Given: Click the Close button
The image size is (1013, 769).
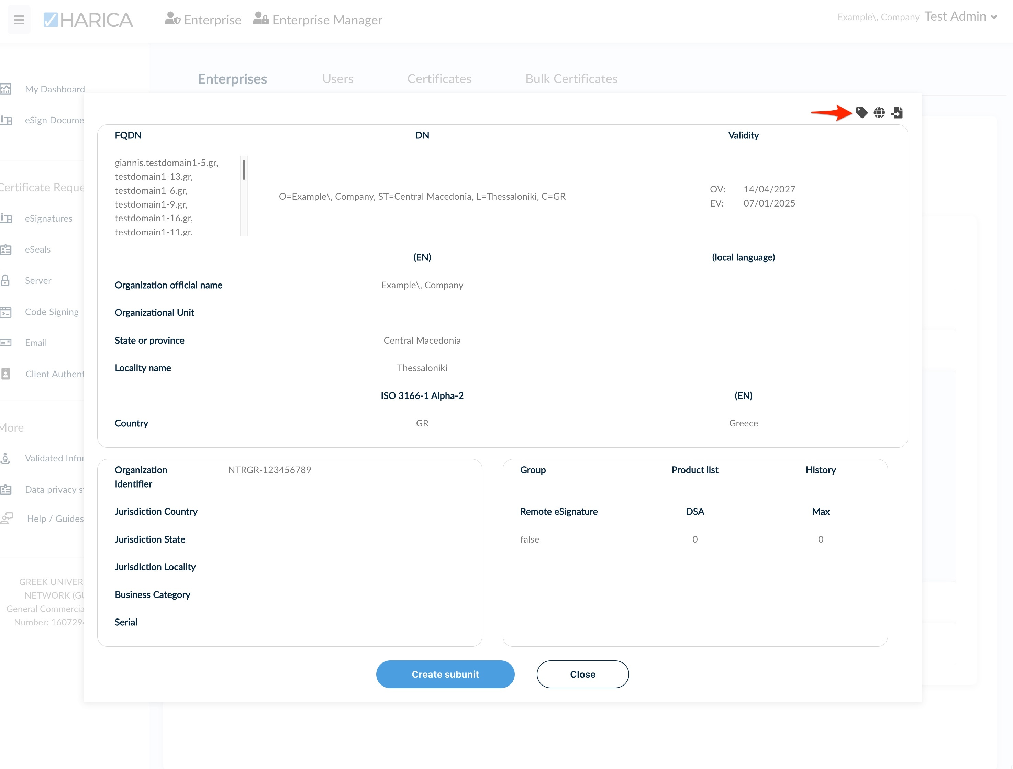Looking at the screenshot, I should pos(582,674).
